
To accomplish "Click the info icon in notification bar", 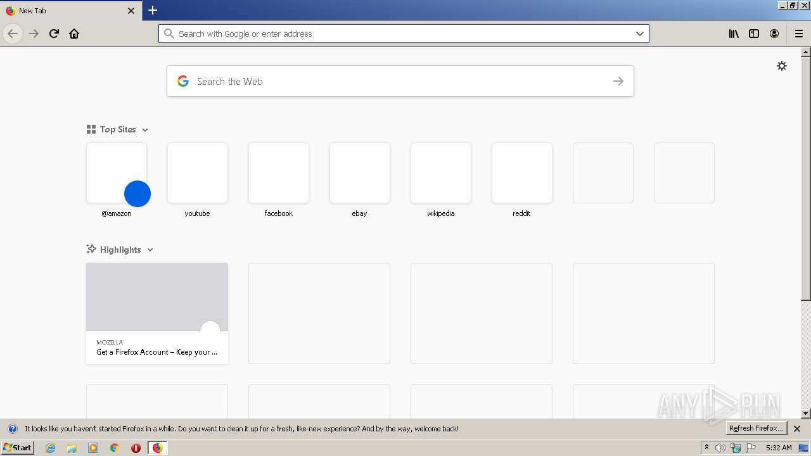I will click(12, 429).
